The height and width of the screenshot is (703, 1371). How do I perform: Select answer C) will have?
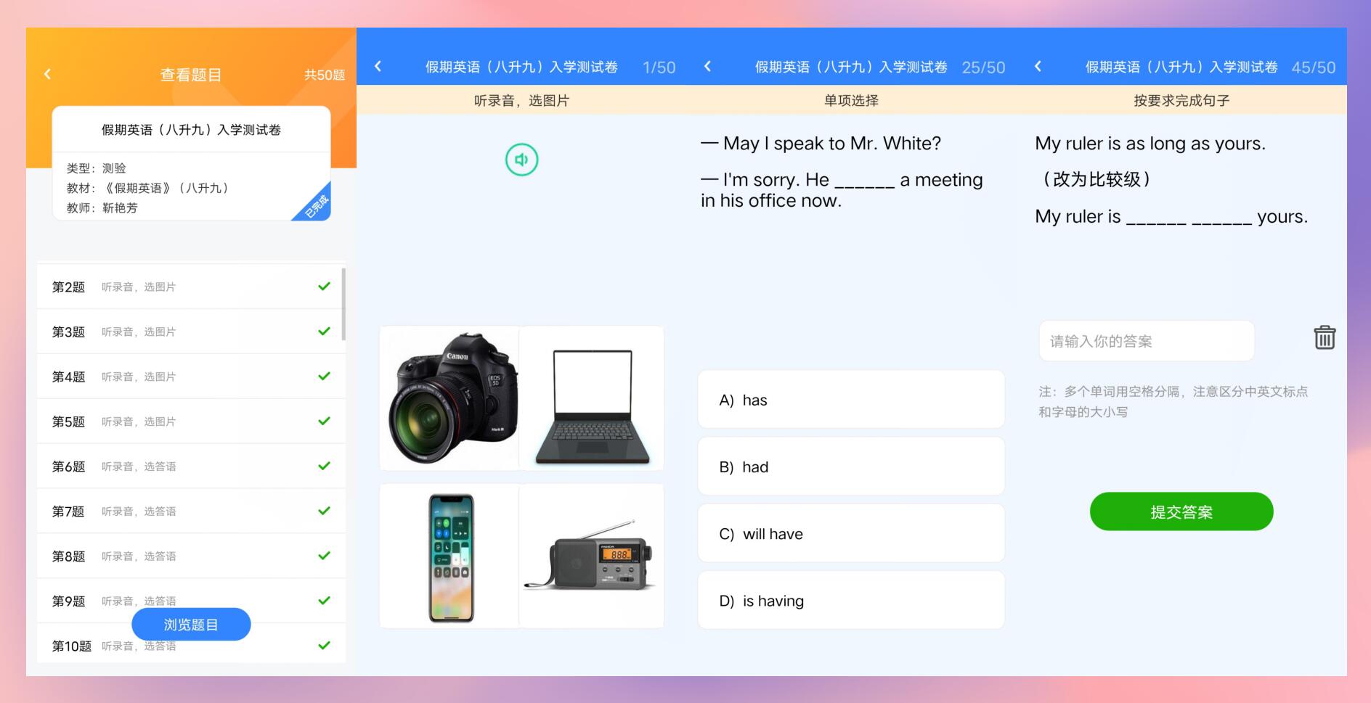pos(851,533)
